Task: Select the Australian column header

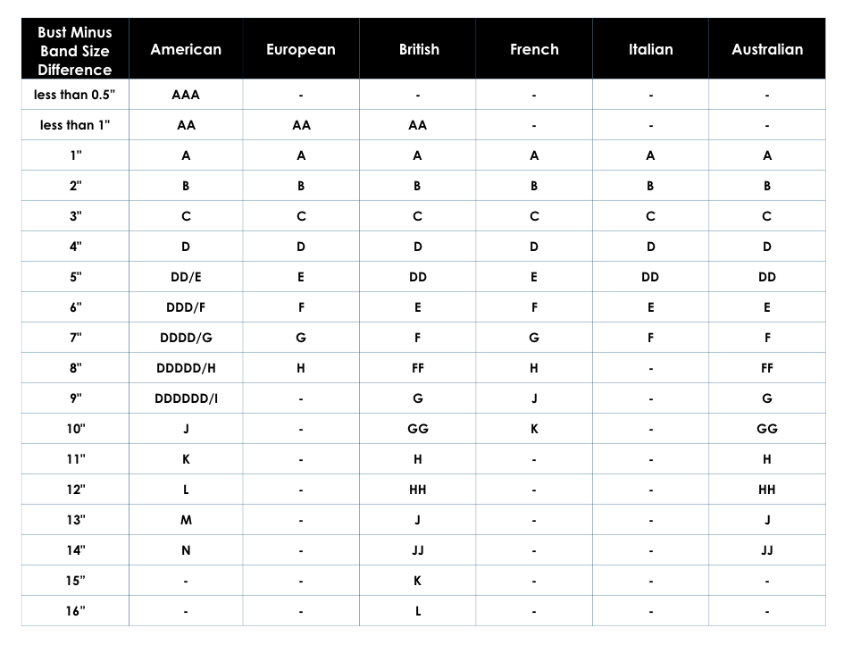Action: (767, 49)
